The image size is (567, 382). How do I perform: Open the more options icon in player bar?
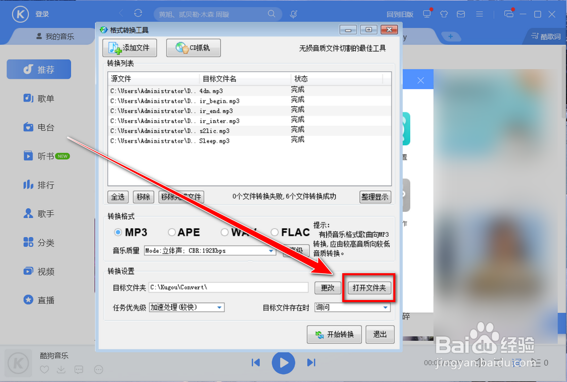pyautogui.click(x=98, y=369)
